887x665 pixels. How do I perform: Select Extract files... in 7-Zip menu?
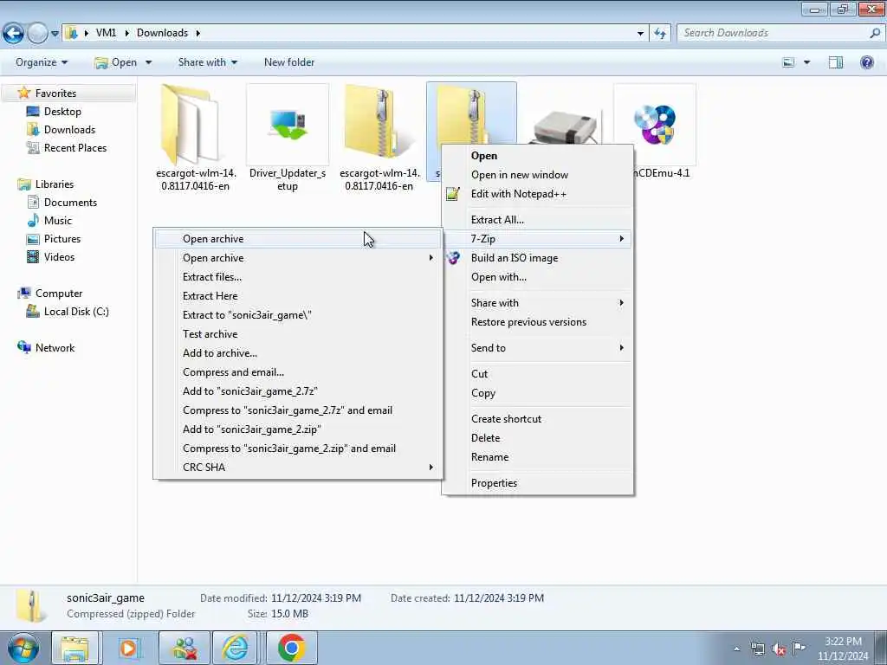298,276
